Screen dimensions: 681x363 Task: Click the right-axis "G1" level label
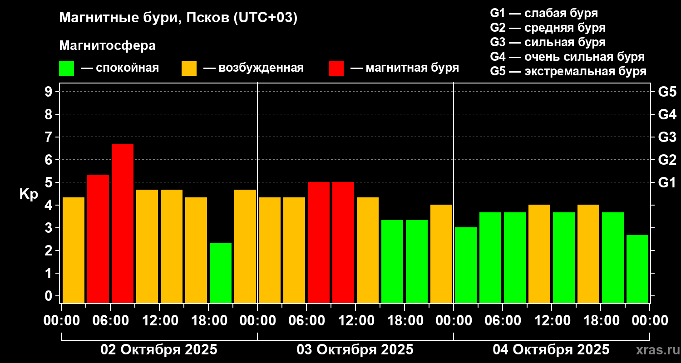tap(667, 182)
